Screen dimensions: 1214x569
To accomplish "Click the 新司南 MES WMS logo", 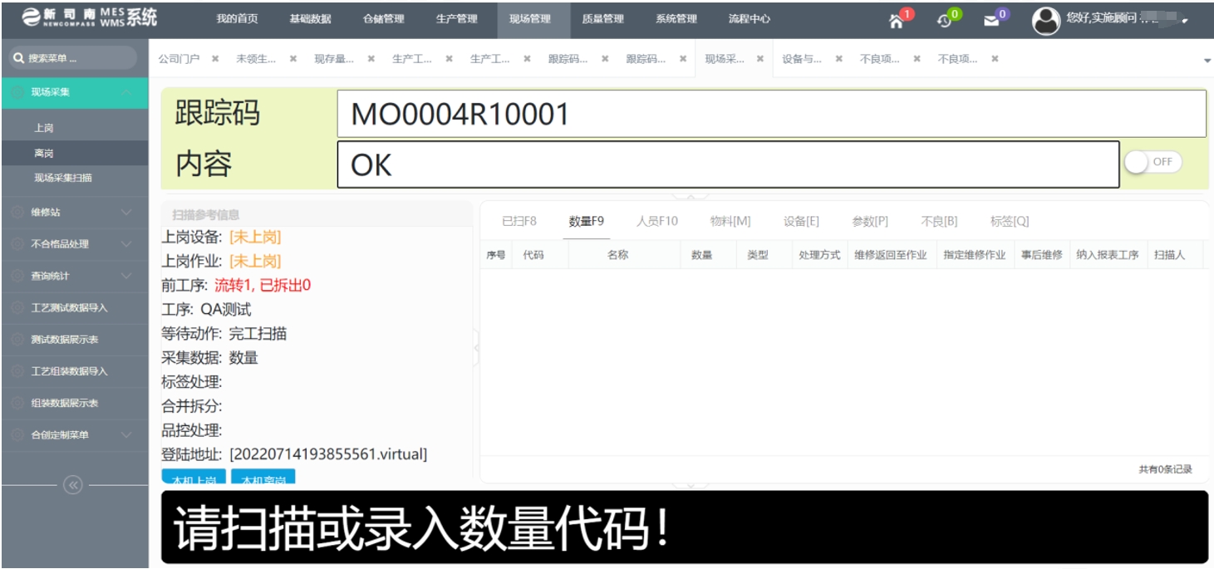I will (88, 18).
